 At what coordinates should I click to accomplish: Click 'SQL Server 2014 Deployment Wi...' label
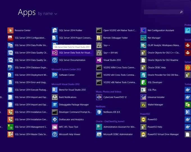click(x=31, y=75)
